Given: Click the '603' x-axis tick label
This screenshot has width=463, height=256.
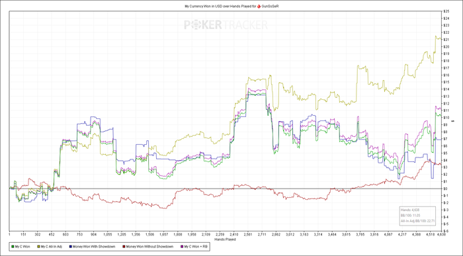Looking at the screenshot, I should click(x=65, y=235).
